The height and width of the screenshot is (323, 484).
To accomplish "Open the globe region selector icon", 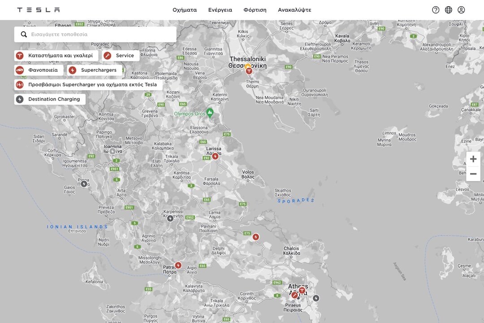I will click(449, 10).
